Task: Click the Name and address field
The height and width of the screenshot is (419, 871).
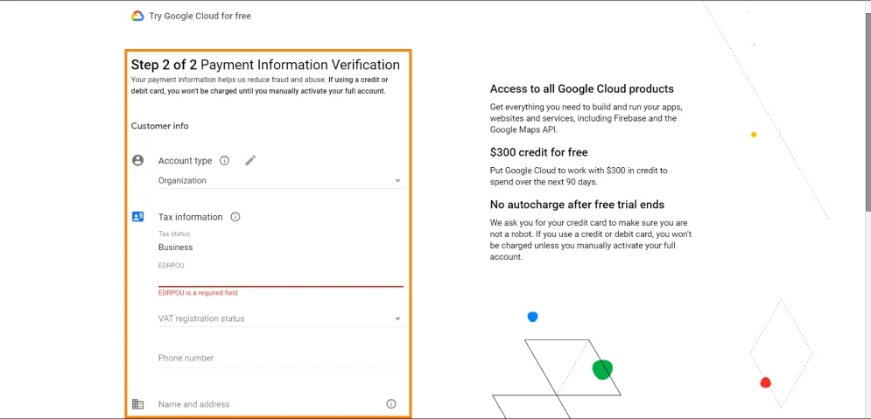Action: pos(270,404)
